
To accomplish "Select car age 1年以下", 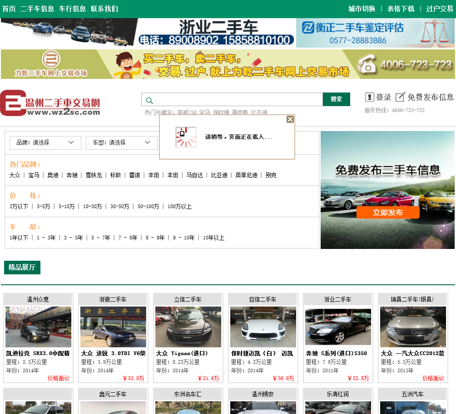I will 19,238.
